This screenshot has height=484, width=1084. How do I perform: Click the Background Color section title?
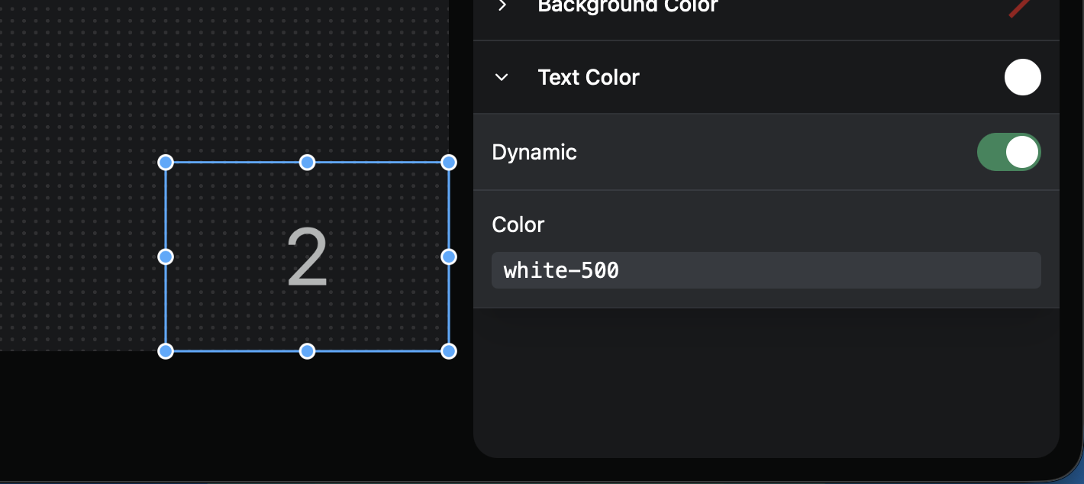[627, 7]
